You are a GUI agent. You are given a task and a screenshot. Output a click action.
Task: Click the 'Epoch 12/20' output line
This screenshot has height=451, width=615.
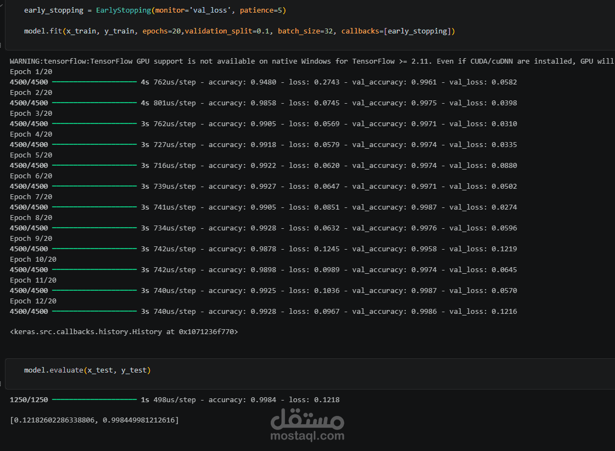33,301
